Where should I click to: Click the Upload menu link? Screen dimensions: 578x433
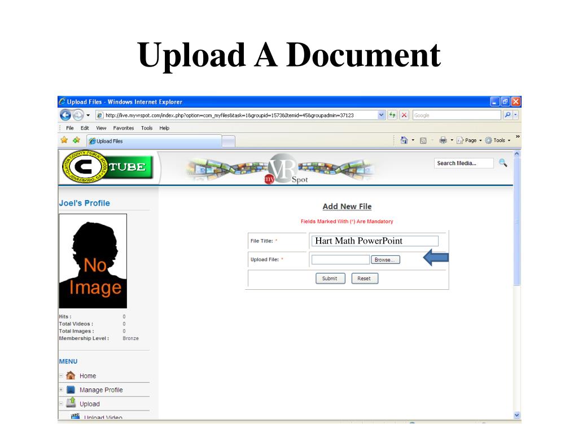pos(90,404)
